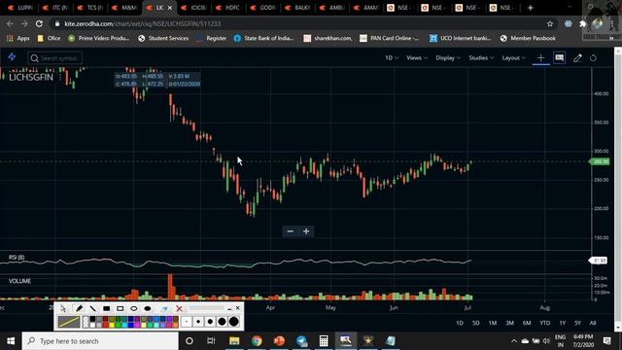622x350 pixels.
Task: Click the blue eyedropper icon in annotation toolbar
Action: pos(164,309)
